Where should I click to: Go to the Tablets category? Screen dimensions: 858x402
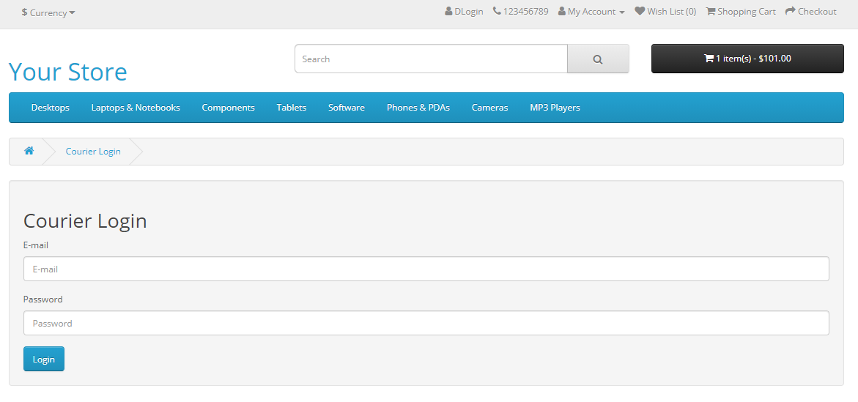pos(292,108)
